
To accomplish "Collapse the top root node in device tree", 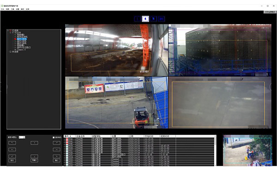I will (8, 30).
